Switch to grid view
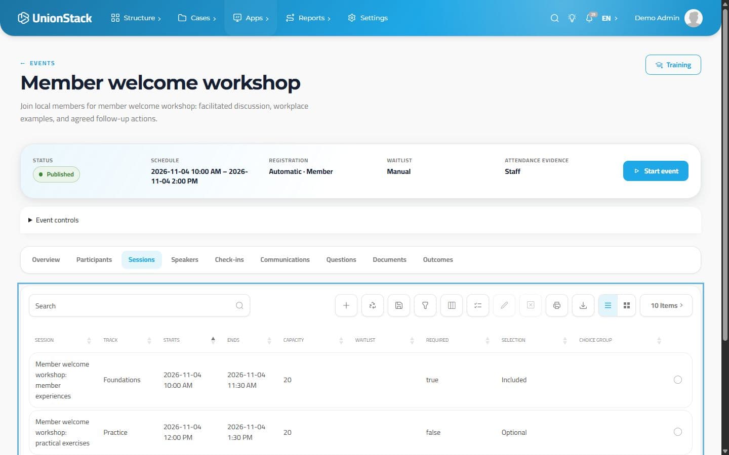 point(627,305)
